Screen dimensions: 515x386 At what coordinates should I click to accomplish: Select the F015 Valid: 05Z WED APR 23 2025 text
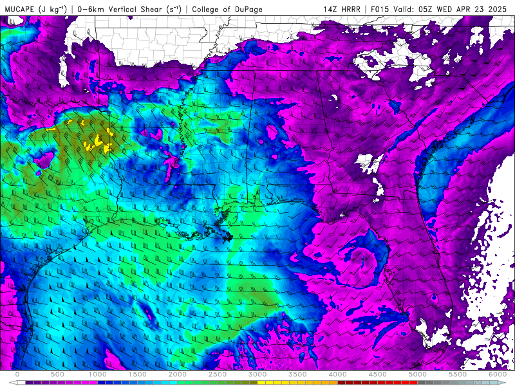pos(438,9)
